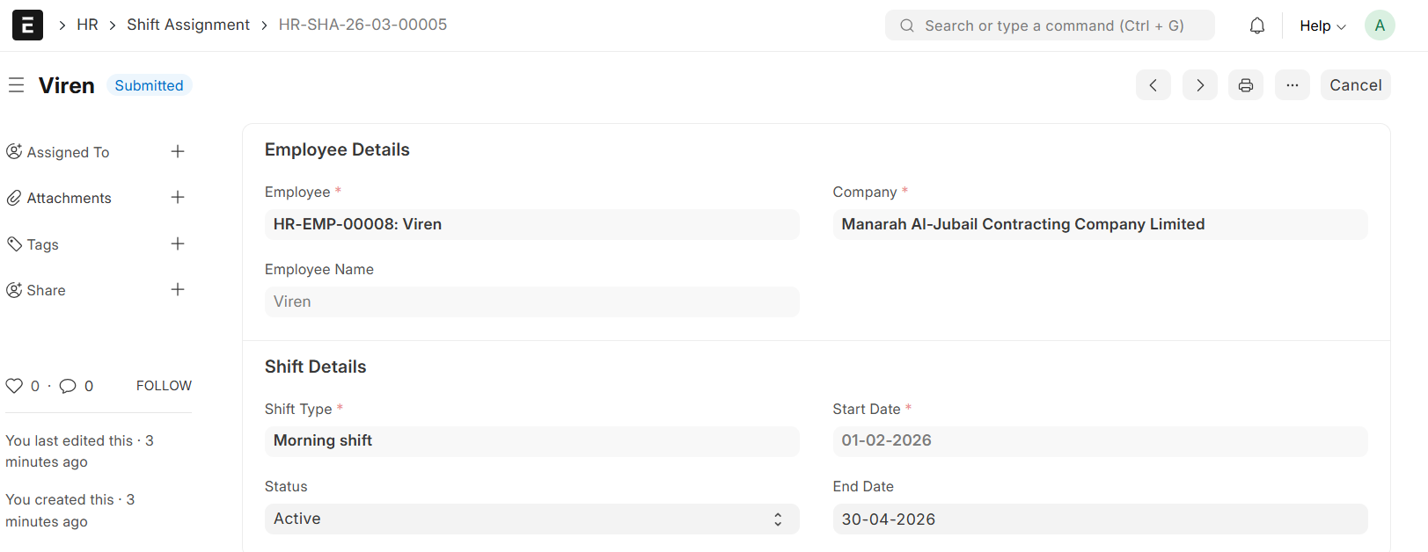
Task: Toggle the sidebar hamburger icon
Action: pyautogui.click(x=16, y=85)
